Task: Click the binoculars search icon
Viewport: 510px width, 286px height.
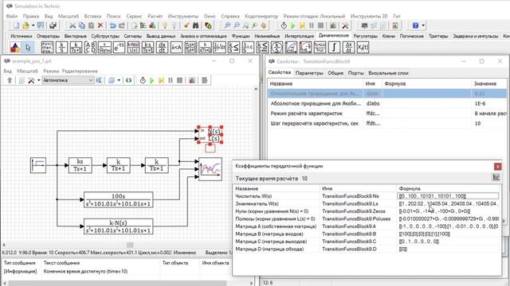Action: 195,25
